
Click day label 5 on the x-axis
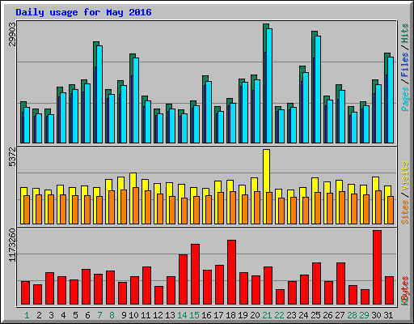[75, 315]
